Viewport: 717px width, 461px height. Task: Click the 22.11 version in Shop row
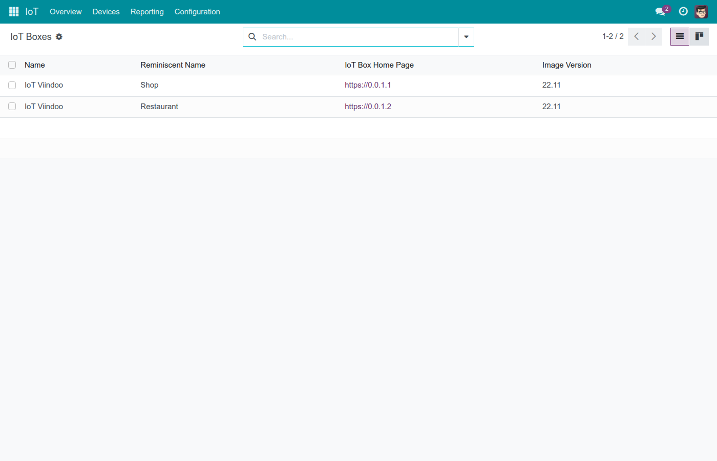(551, 85)
